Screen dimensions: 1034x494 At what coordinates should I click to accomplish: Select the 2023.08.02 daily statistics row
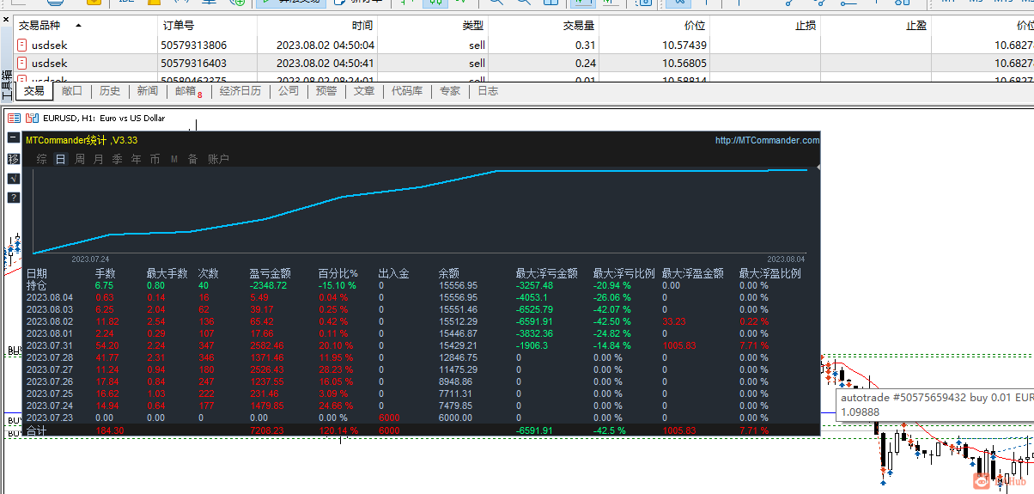pyautogui.click(x=421, y=321)
